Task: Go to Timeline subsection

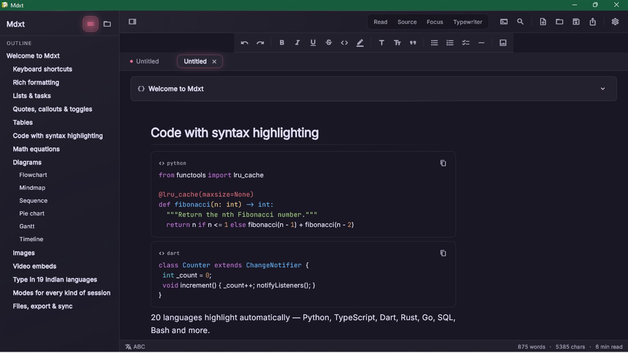Action: (31, 239)
